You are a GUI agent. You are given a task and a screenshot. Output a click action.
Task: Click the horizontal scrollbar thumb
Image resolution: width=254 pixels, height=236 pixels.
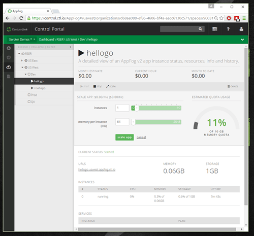pos(157,229)
